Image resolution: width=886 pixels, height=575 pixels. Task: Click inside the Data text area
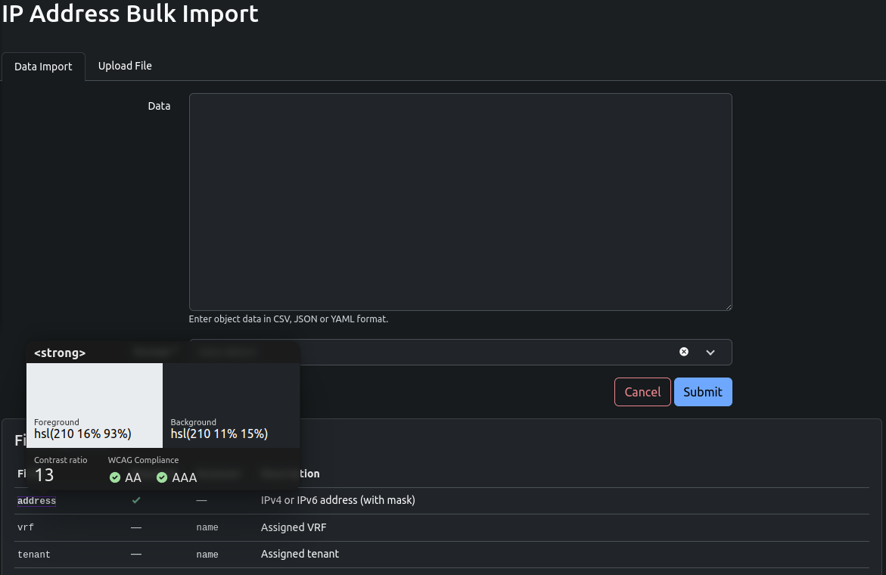[x=460, y=200]
